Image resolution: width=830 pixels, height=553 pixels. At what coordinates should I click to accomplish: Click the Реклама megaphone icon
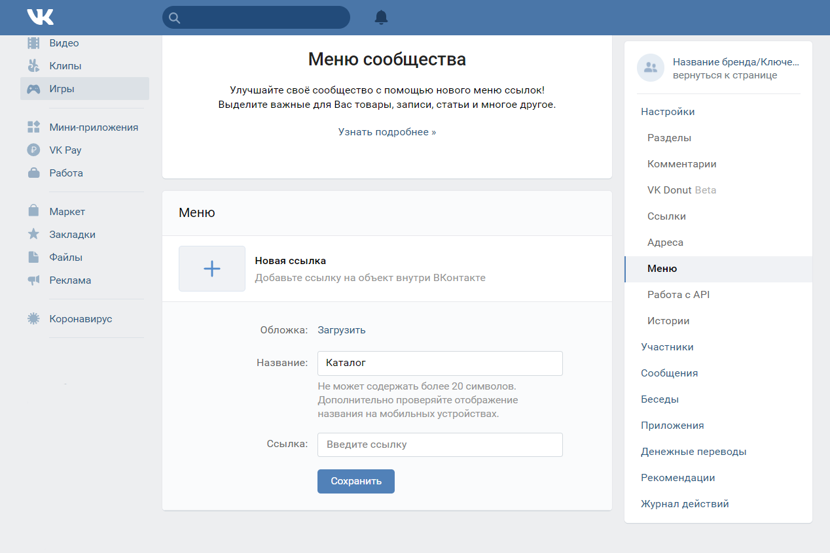coord(33,280)
